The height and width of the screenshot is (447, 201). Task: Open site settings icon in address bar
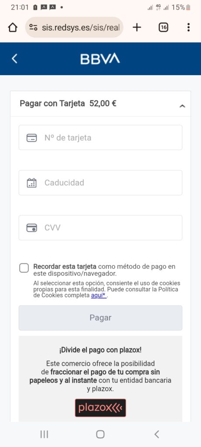[x=33, y=28]
